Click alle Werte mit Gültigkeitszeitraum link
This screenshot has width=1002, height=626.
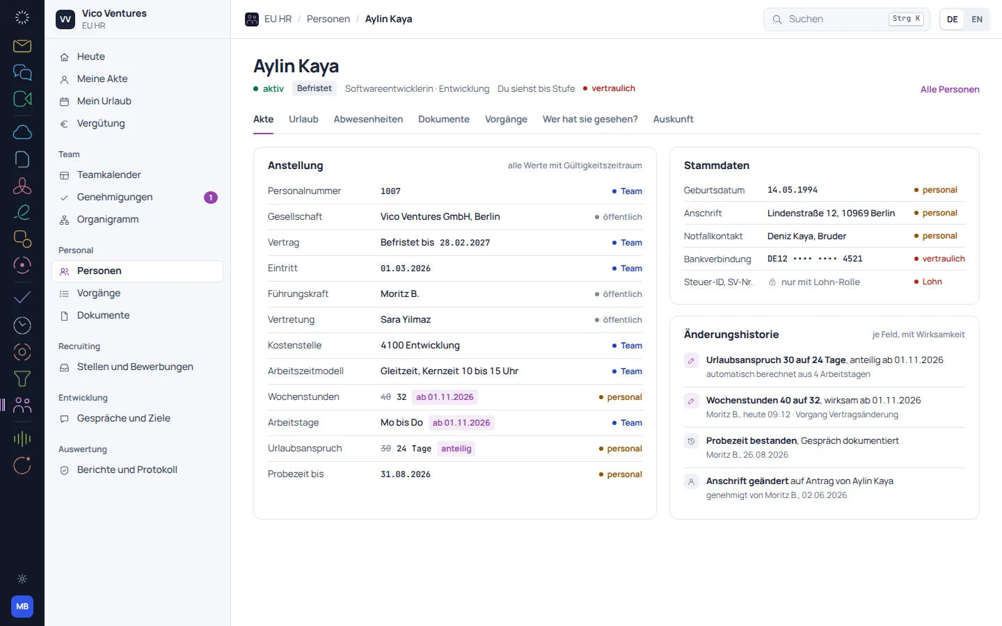point(575,166)
